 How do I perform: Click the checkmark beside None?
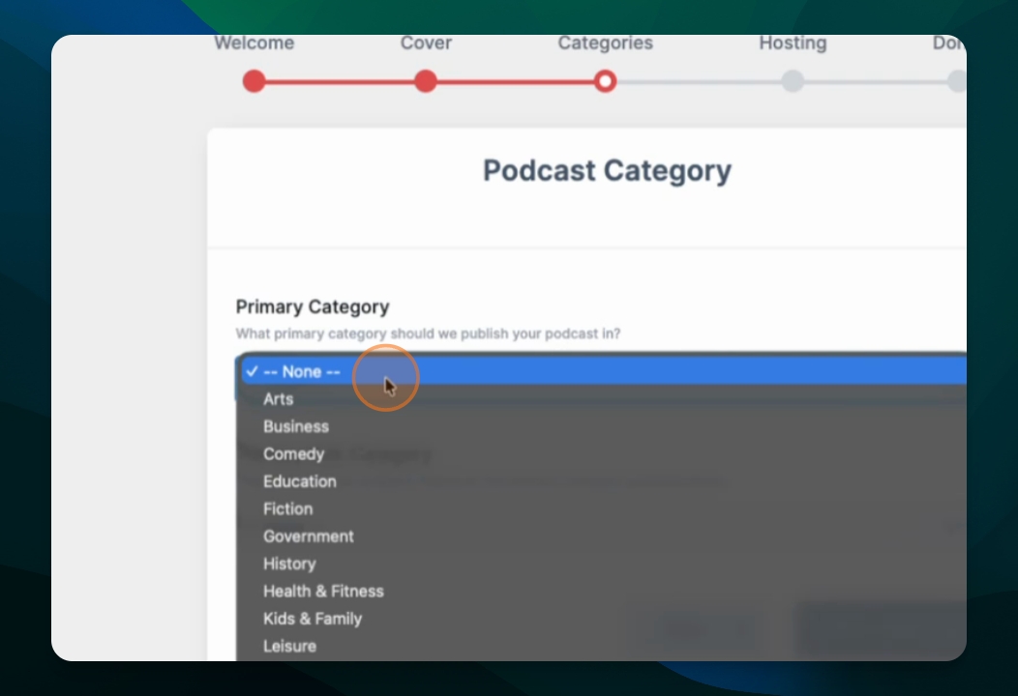point(252,371)
